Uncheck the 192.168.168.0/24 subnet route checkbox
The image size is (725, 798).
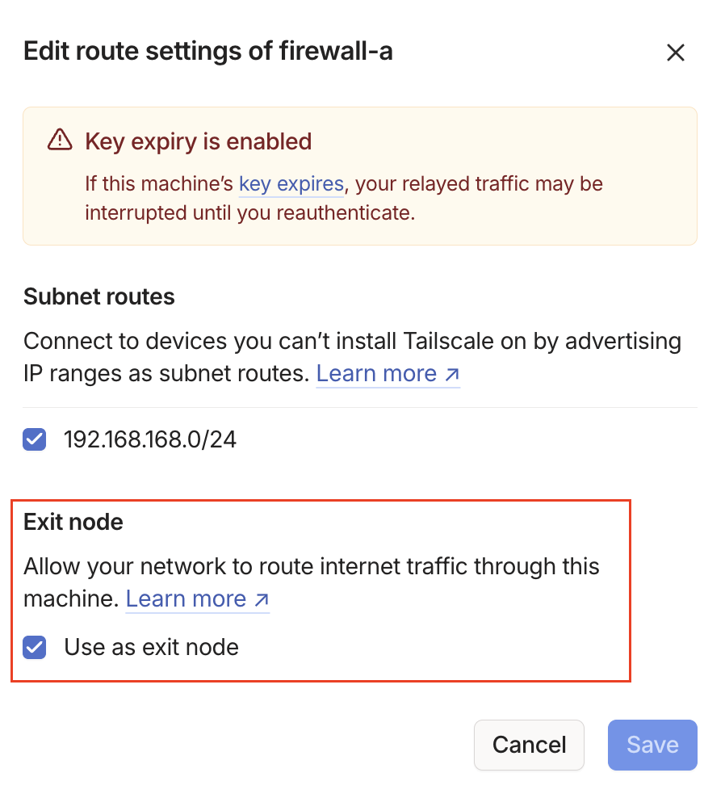click(35, 439)
